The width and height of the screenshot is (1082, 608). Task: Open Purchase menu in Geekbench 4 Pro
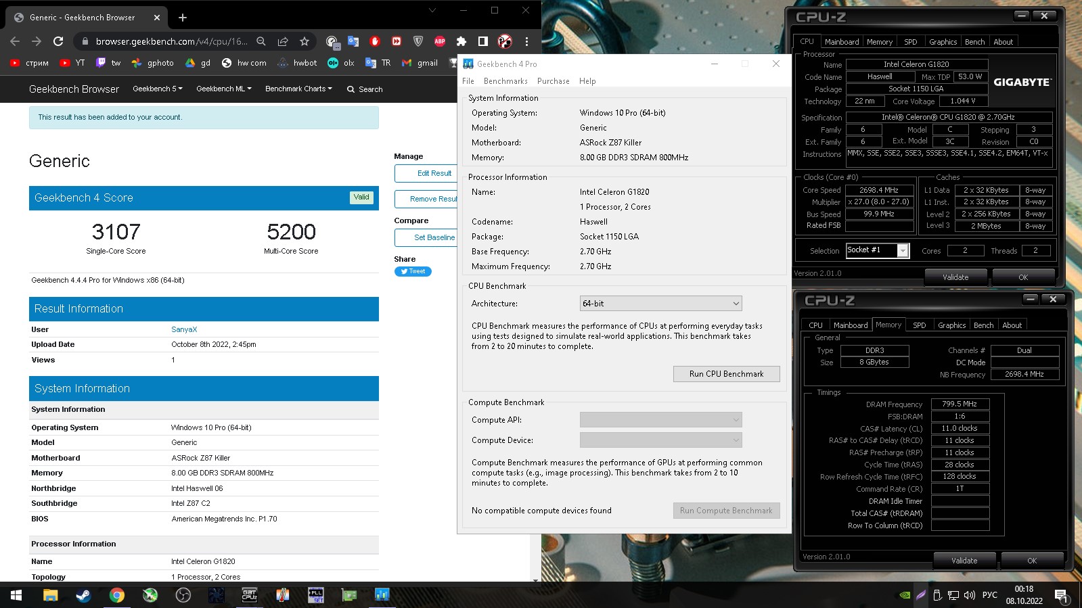pyautogui.click(x=554, y=81)
